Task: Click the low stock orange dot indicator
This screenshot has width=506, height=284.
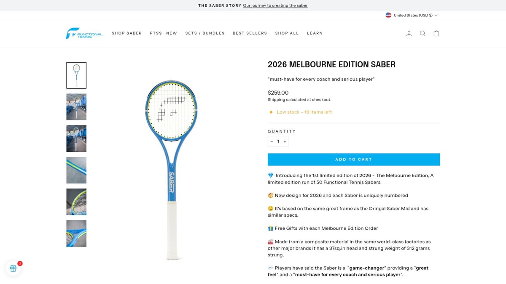Action: pyautogui.click(x=270, y=112)
